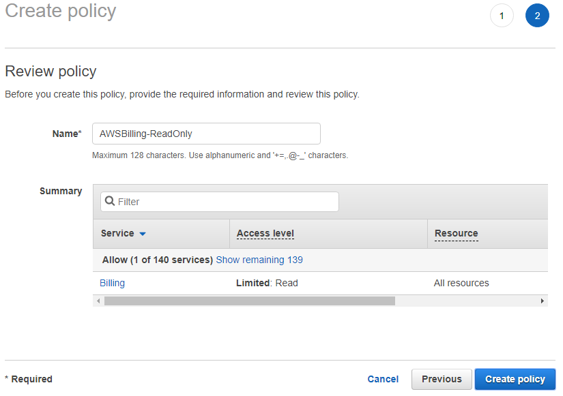Click the summary table horizontal scrollbar thumb

point(250,301)
